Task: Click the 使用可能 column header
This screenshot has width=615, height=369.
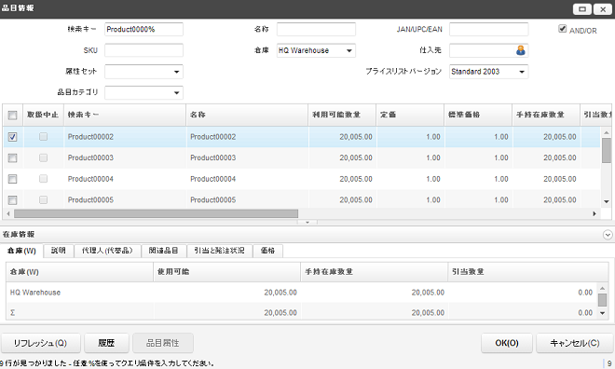Action: point(226,272)
